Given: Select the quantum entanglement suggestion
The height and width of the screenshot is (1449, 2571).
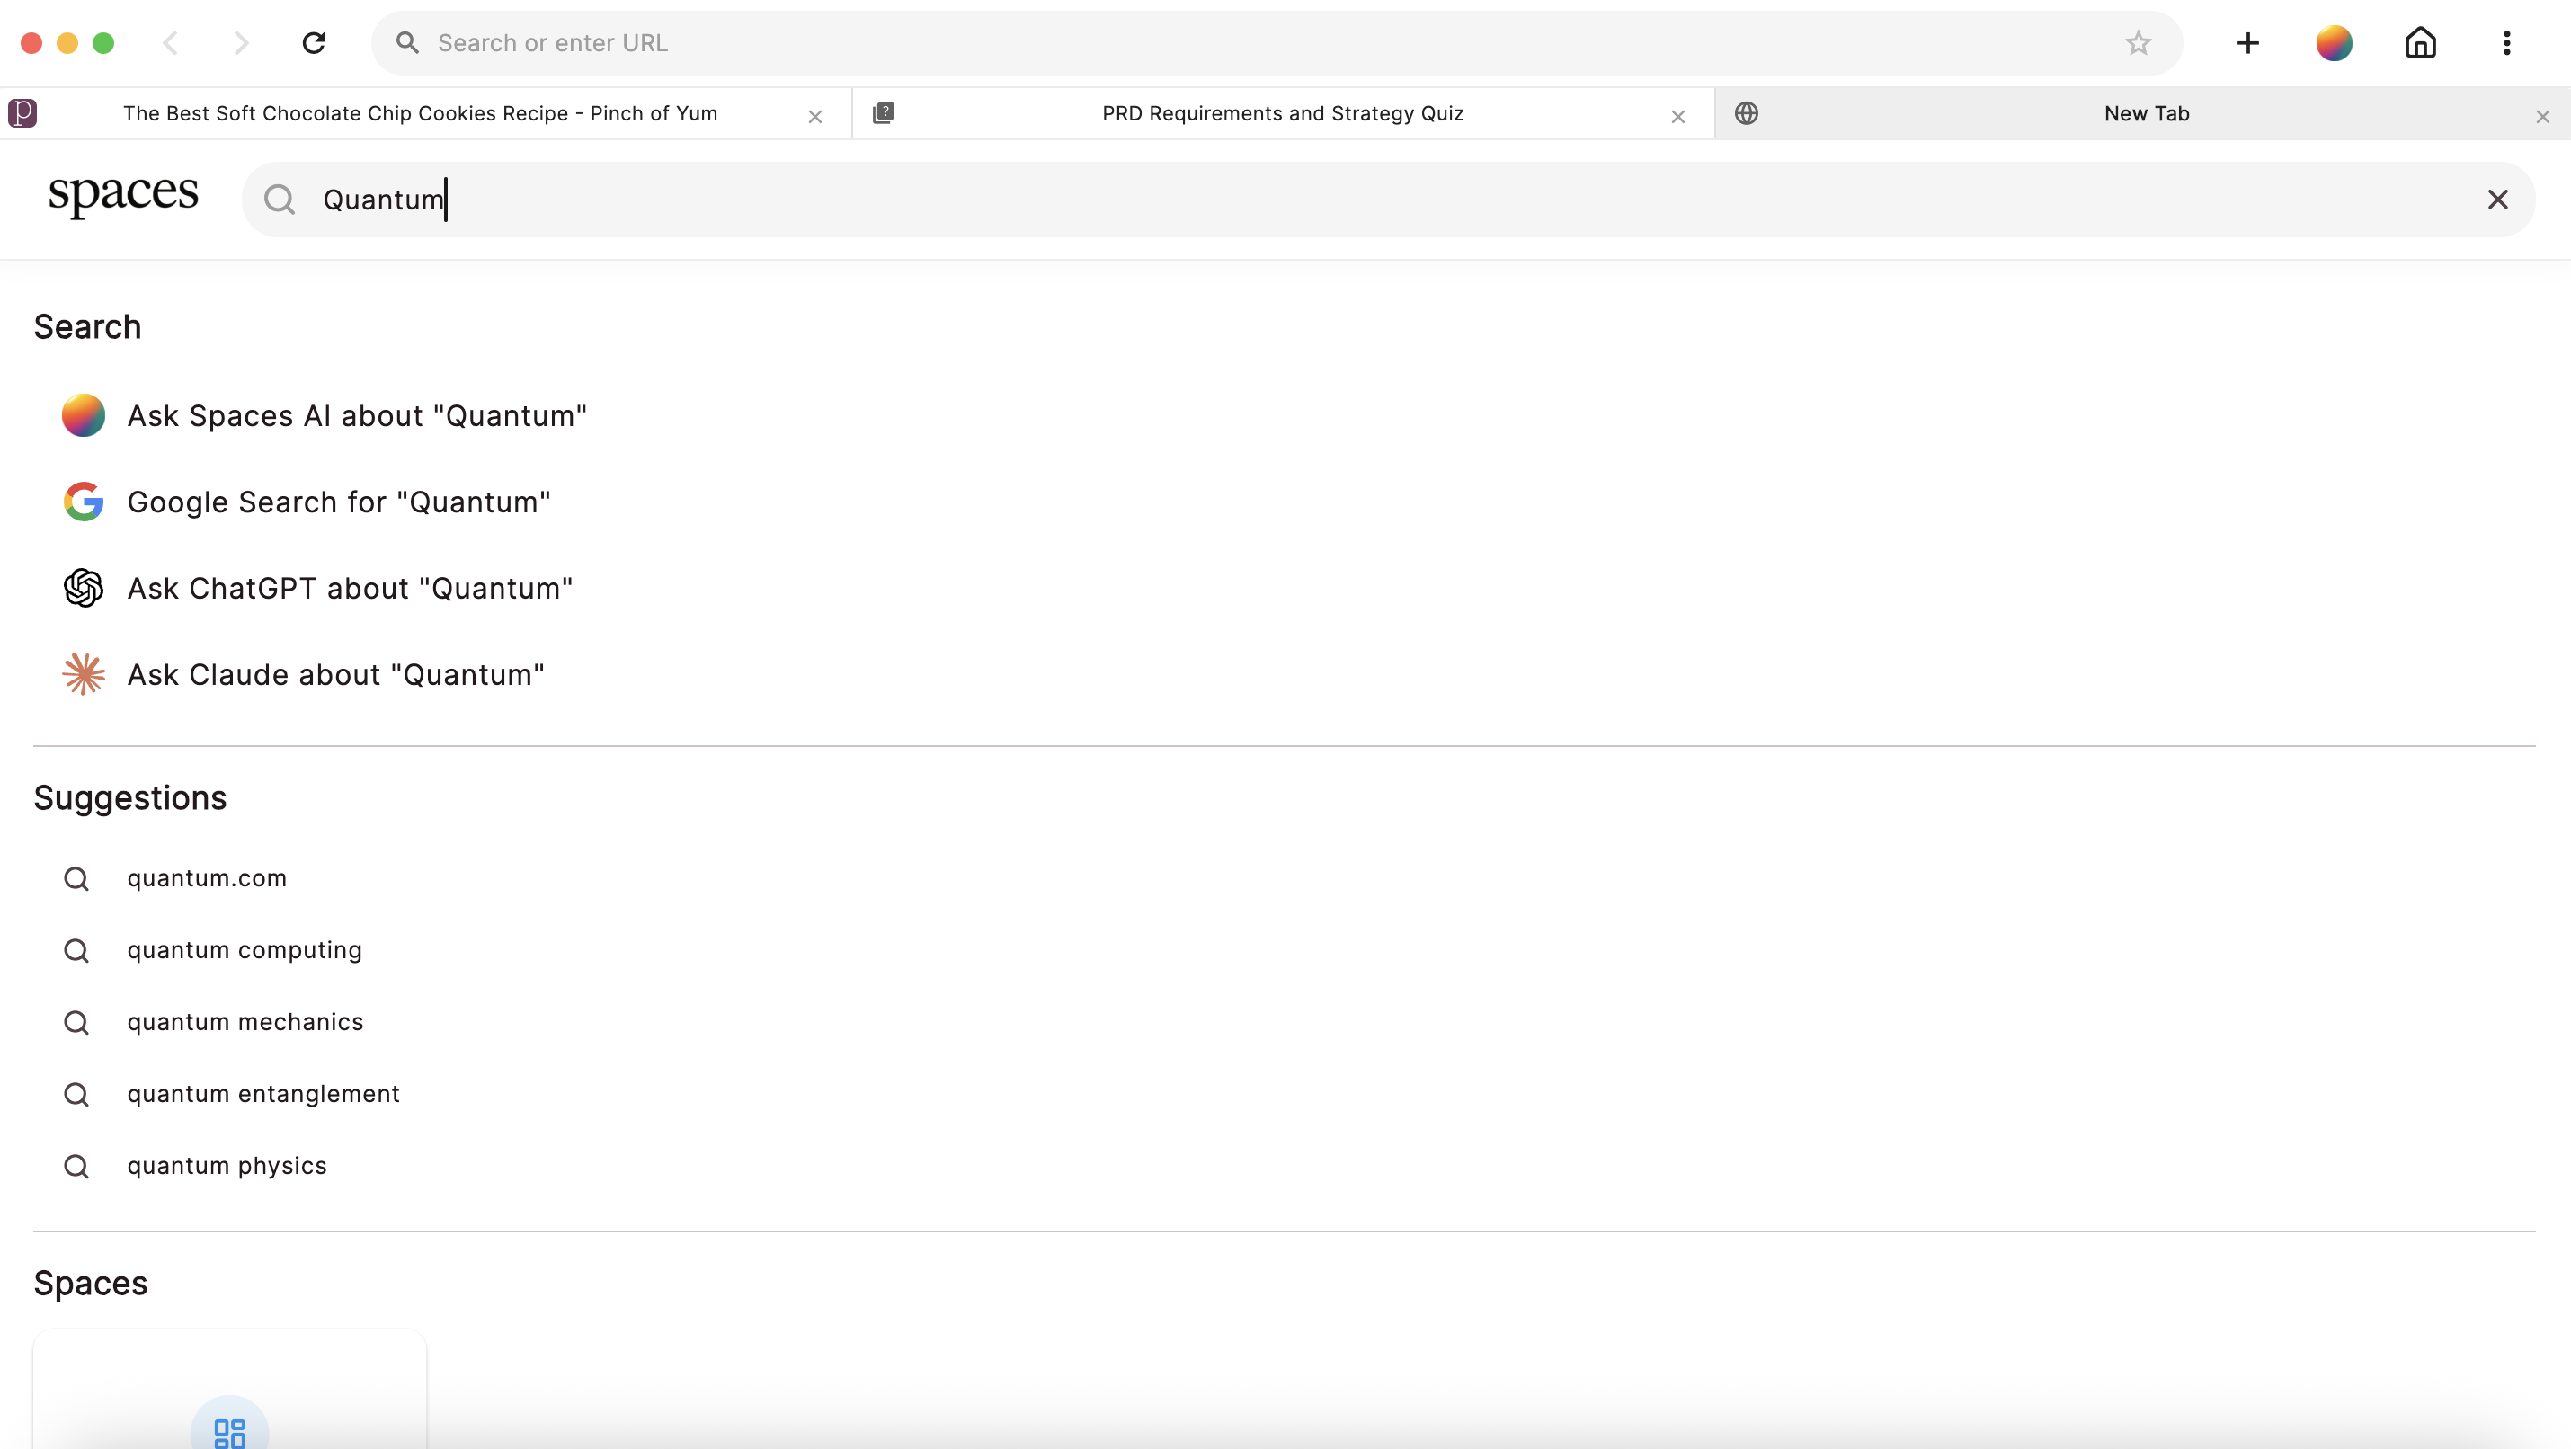Looking at the screenshot, I should point(262,1094).
